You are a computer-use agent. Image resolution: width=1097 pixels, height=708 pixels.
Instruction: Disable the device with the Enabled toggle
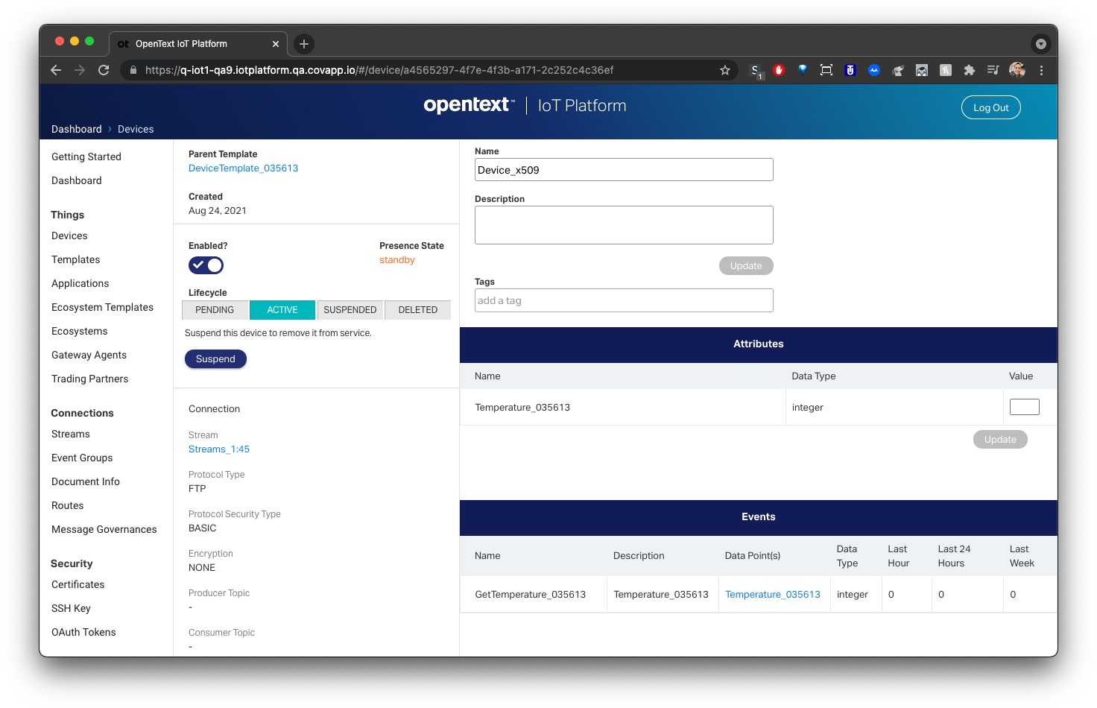click(x=206, y=265)
